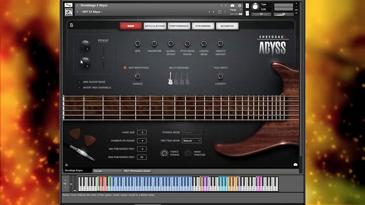Click the Global Offset knob
Image resolution: width=365 pixels, height=205 pixels.
[x=171, y=43]
